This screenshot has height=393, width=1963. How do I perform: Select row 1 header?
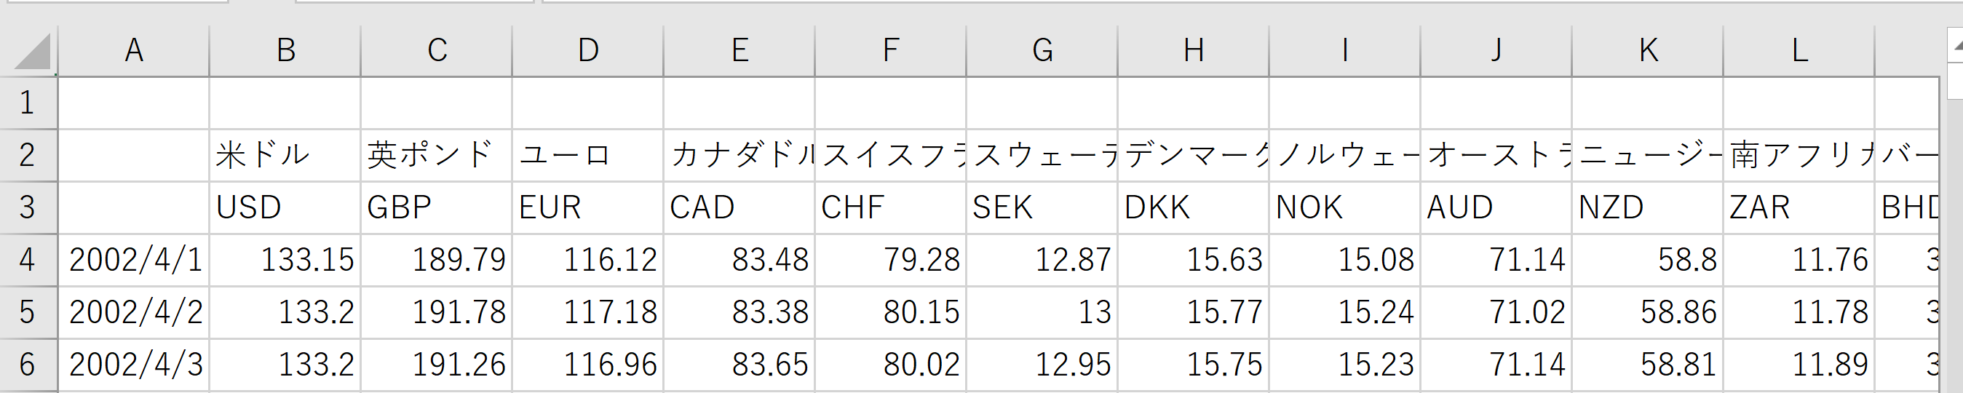click(28, 103)
